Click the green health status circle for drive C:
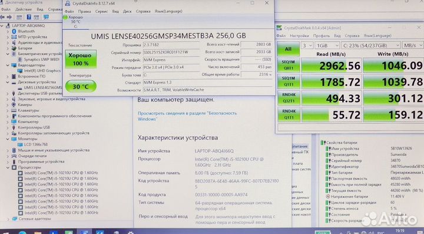This screenshot has height=234, width=424. [x=65, y=17]
